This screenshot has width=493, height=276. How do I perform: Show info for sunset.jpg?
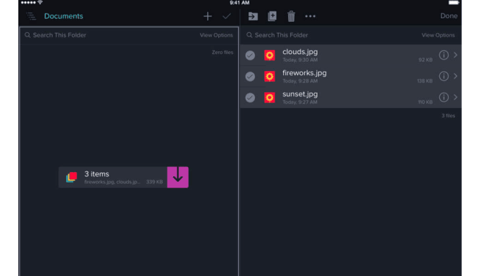click(444, 97)
